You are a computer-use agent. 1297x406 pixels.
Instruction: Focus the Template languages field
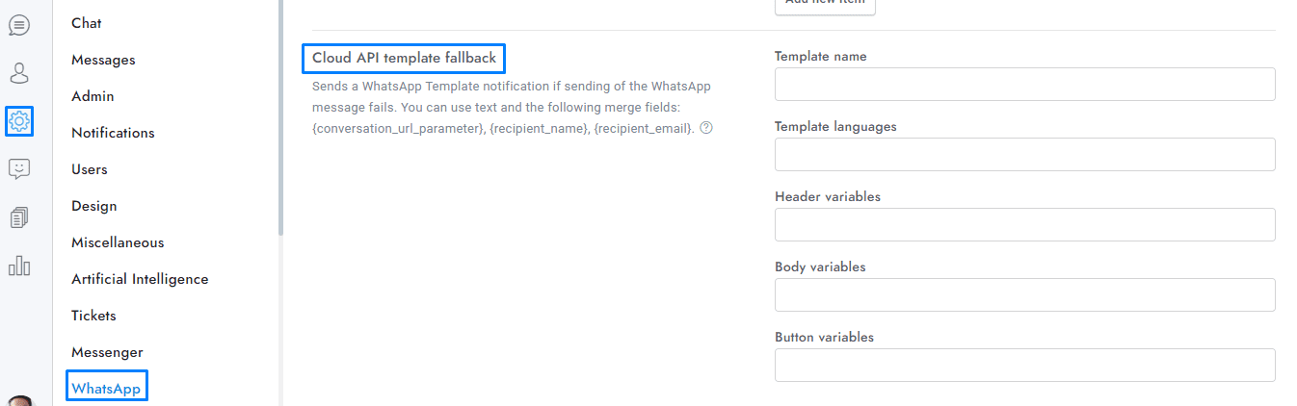(1024, 155)
